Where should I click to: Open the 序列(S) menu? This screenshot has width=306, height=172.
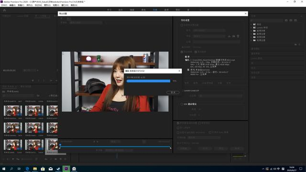tap(30, 5)
